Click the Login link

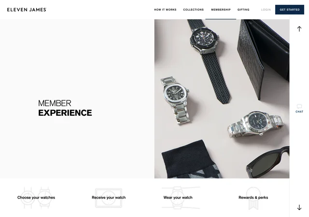coord(266,10)
